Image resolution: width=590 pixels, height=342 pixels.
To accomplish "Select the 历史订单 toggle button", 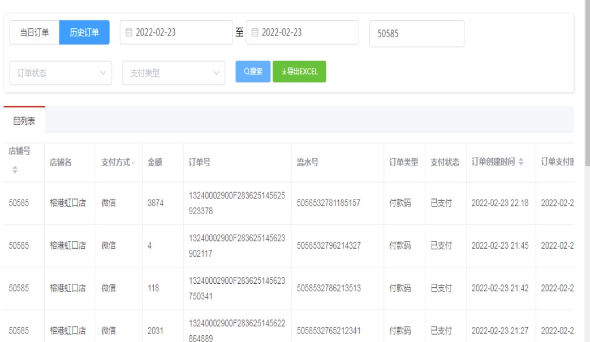I will click(x=84, y=33).
